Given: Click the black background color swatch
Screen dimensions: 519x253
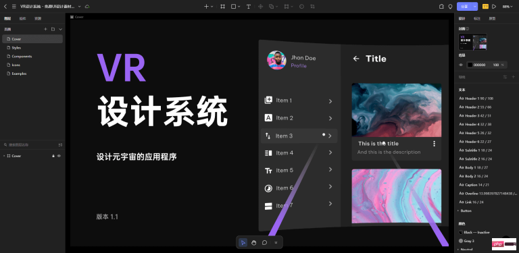Looking at the screenshot, I should pos(470,65).
